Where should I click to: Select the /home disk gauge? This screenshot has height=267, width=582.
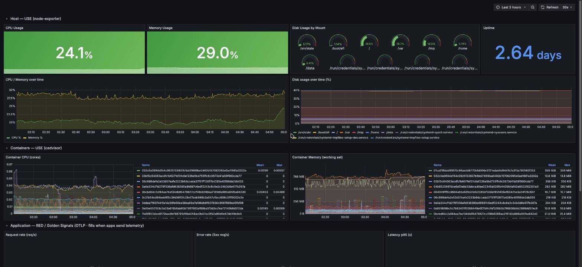click(x=462, y=43)
